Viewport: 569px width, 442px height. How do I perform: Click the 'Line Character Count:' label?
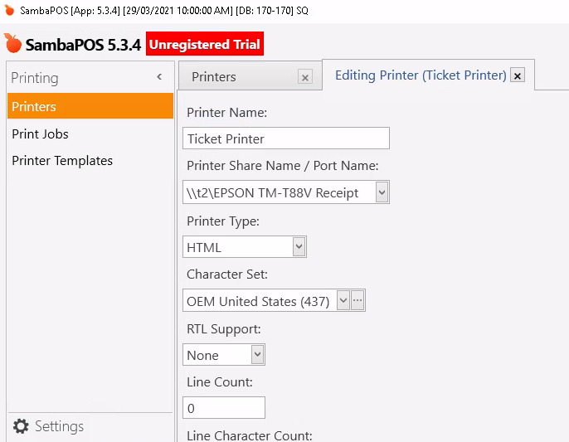[x=250, y=435]
